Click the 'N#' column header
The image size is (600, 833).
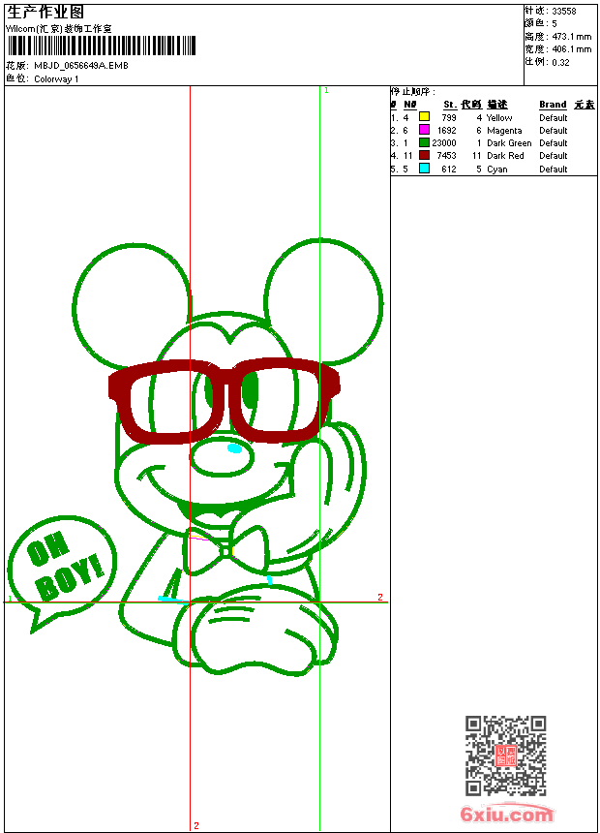click(x=410, y=105)
